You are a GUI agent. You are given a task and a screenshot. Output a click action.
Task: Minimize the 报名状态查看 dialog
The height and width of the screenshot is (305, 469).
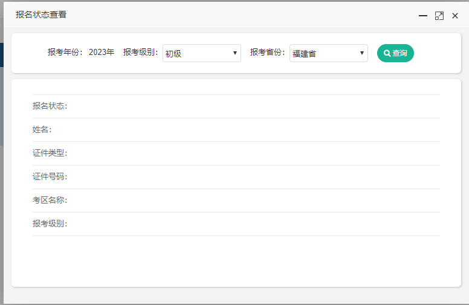click(423, 16)
